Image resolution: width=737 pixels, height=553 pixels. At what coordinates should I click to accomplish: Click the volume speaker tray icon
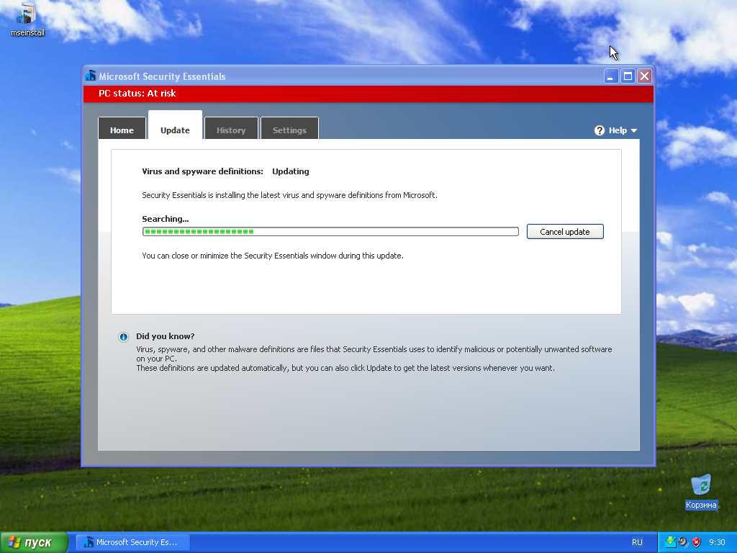683,542
